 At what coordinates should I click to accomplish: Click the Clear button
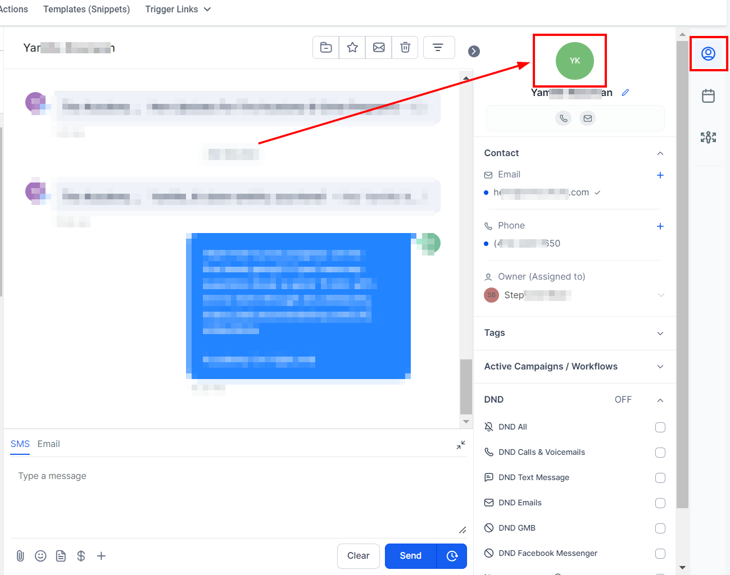pyautogui.click(x=359, y=556)
